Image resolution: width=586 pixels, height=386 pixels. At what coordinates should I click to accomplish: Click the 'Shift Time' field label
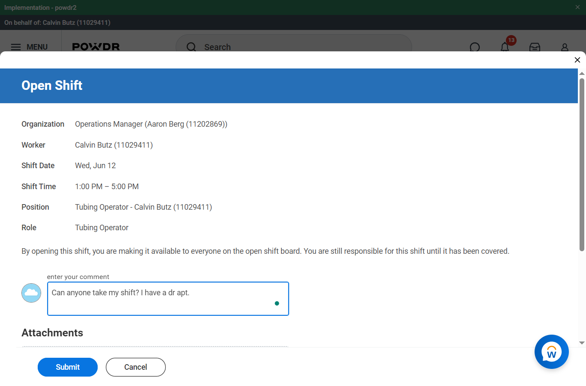39,187
